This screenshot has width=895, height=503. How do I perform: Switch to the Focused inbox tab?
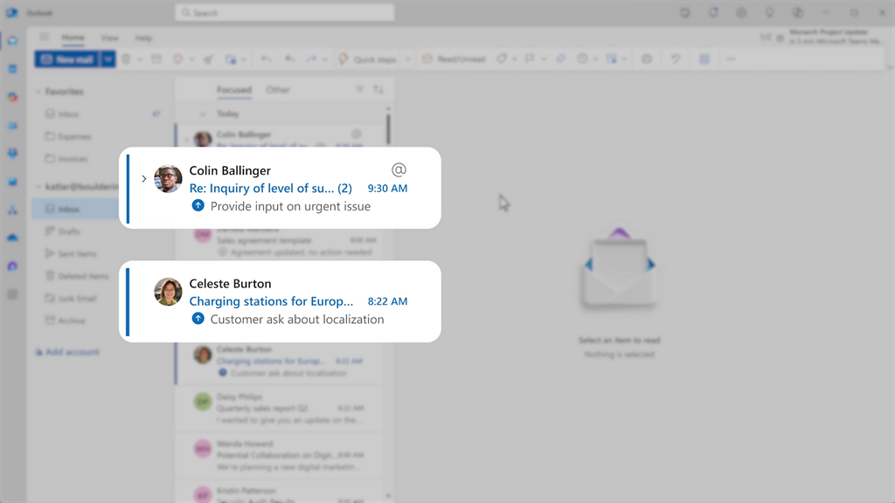(234, 90)
